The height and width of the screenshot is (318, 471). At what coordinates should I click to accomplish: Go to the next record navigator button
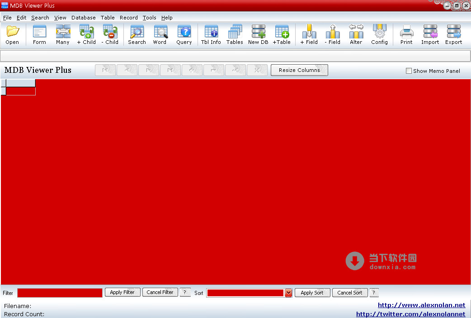(148, 70)
